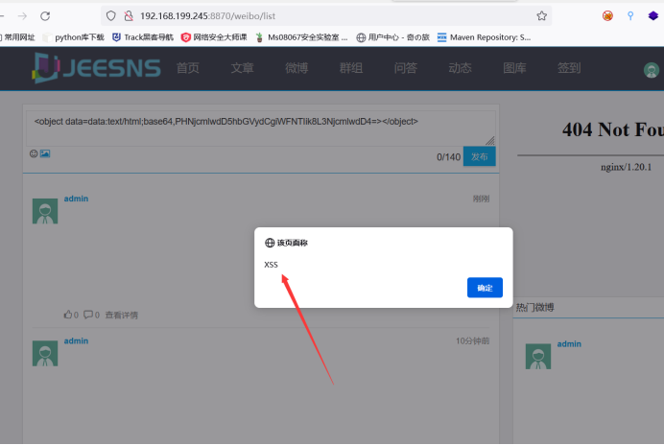Click the 404 Not Found heading
664x445 pixels.
[613, 129]
